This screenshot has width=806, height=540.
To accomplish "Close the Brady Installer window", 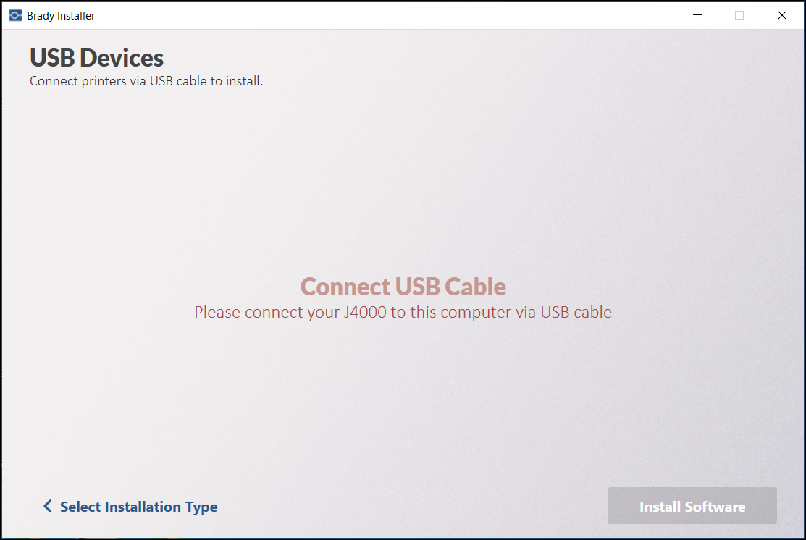I will [782, 15].
